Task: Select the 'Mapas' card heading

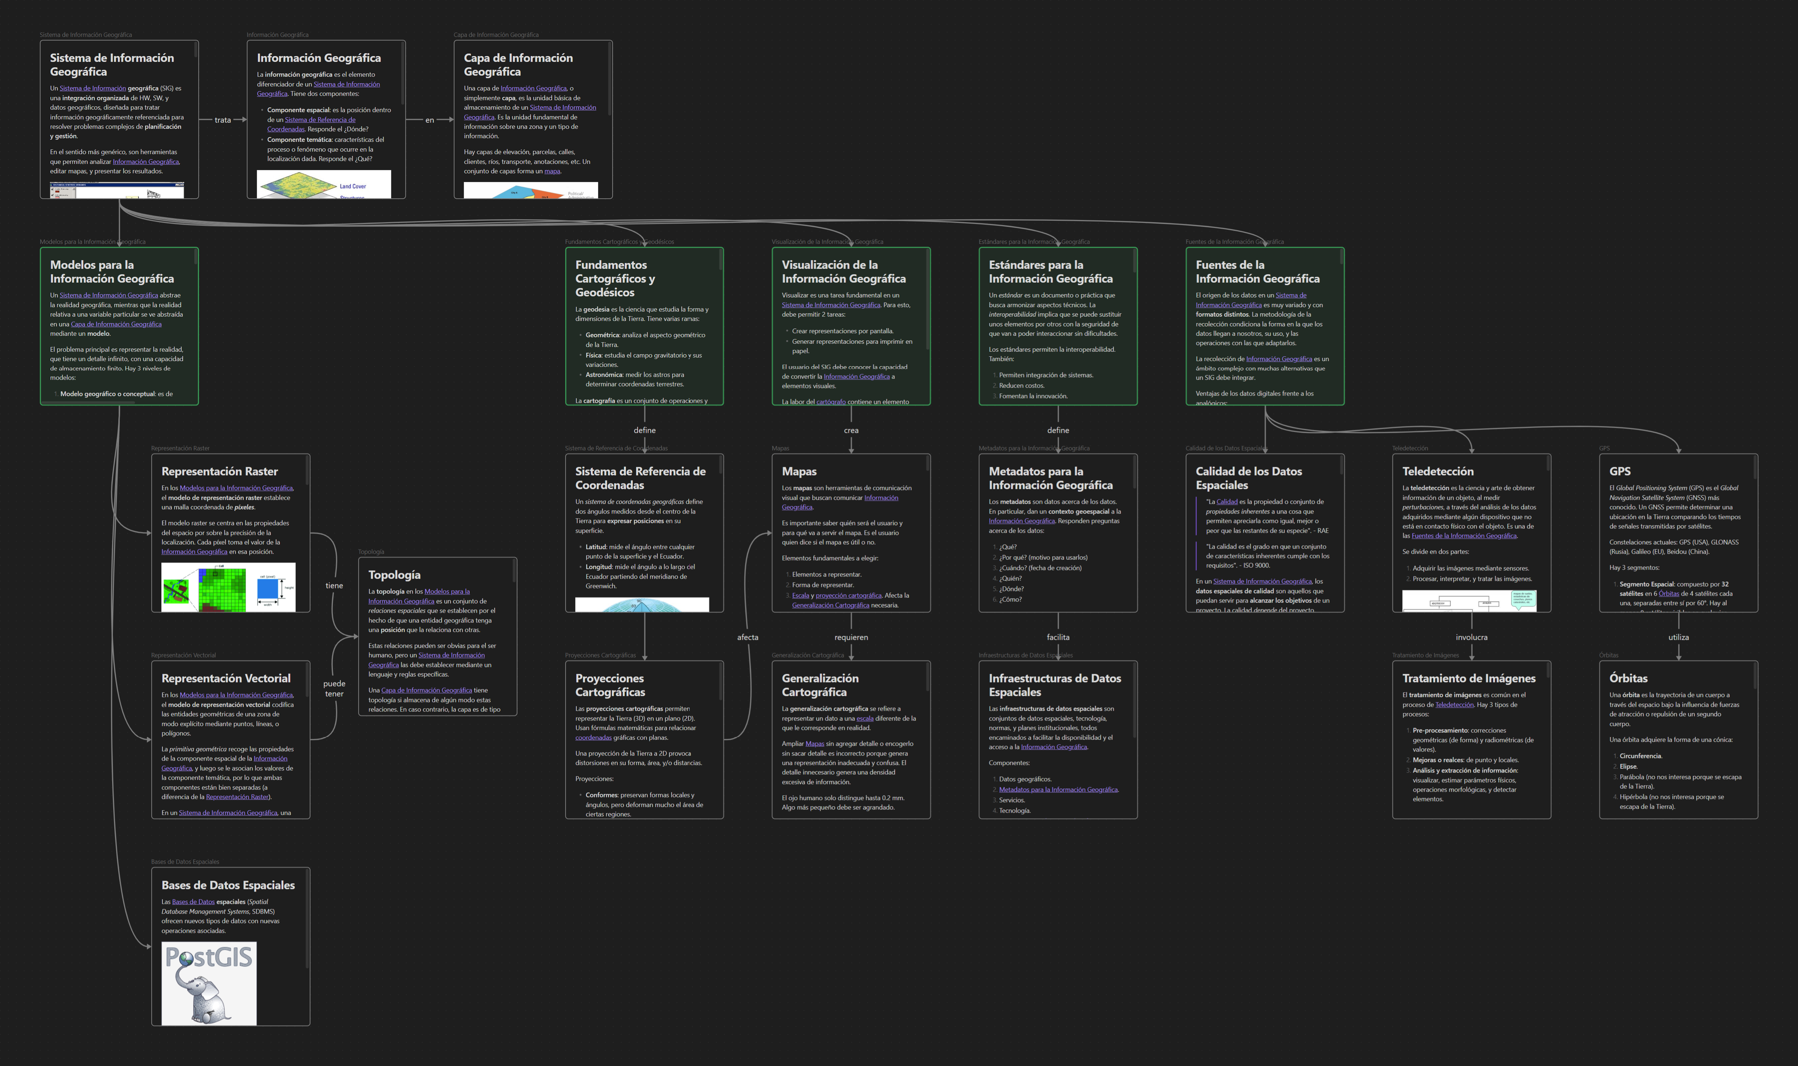Action: point(799,471)
